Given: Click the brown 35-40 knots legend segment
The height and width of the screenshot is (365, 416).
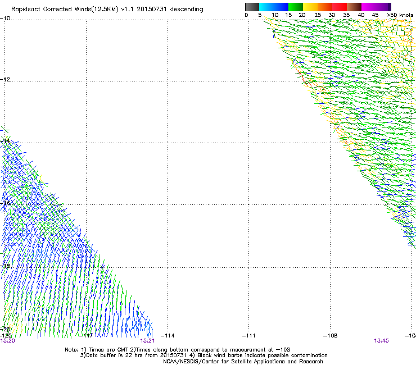Looking at the screenshot, I should point(354,7).
